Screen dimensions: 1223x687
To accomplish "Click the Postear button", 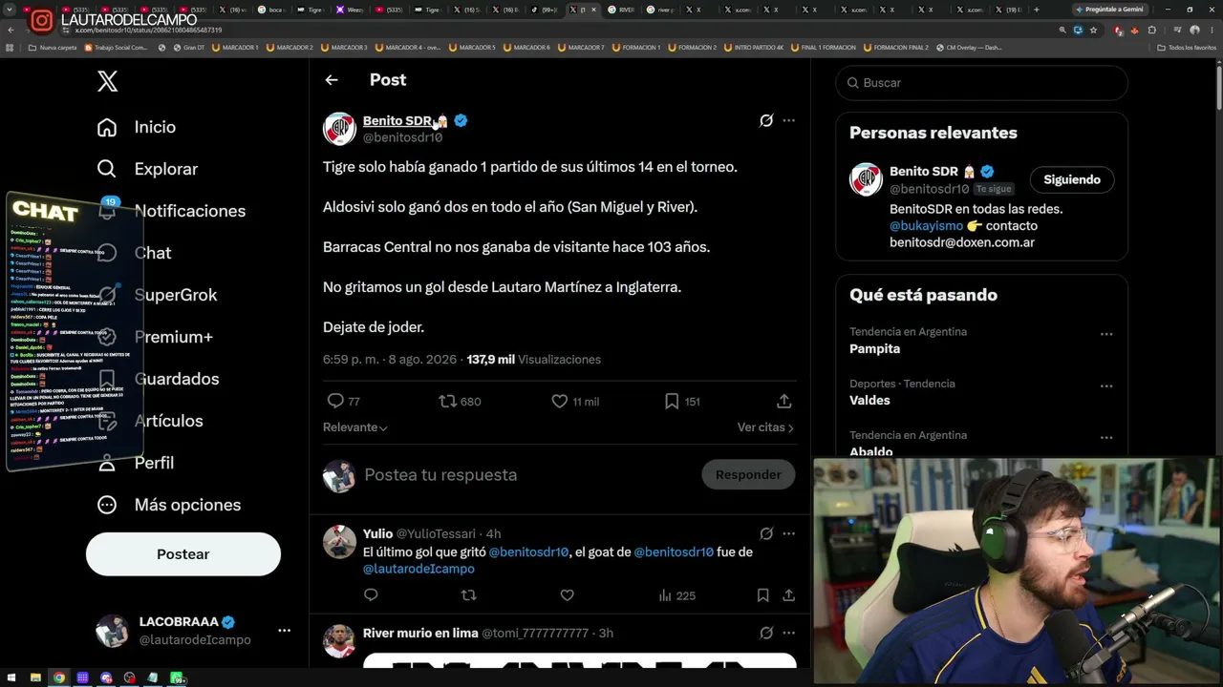I will coord(183,554).
